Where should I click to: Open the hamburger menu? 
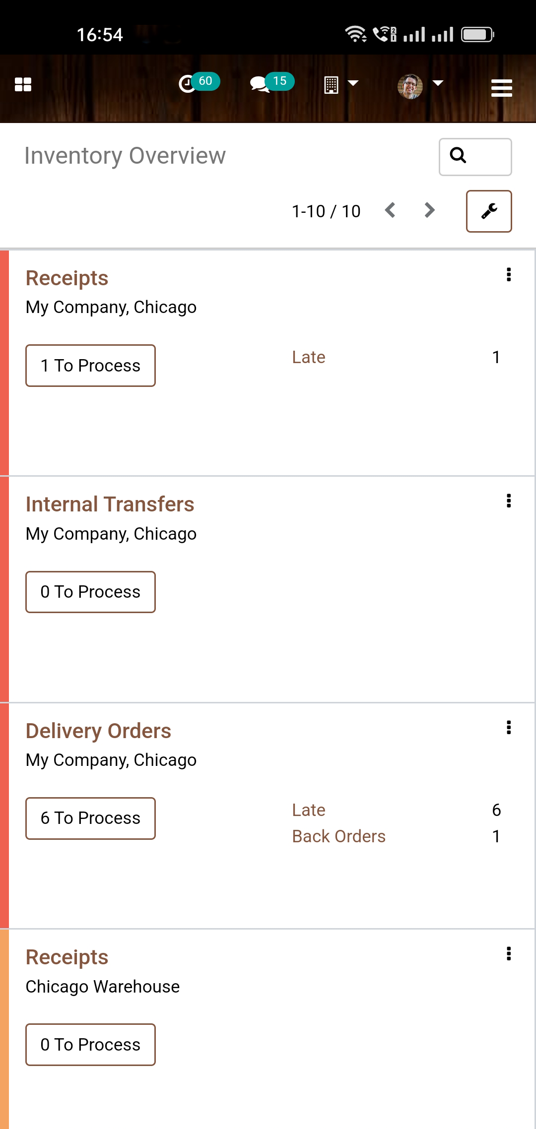pyautogui.click(x=501, y=88)
